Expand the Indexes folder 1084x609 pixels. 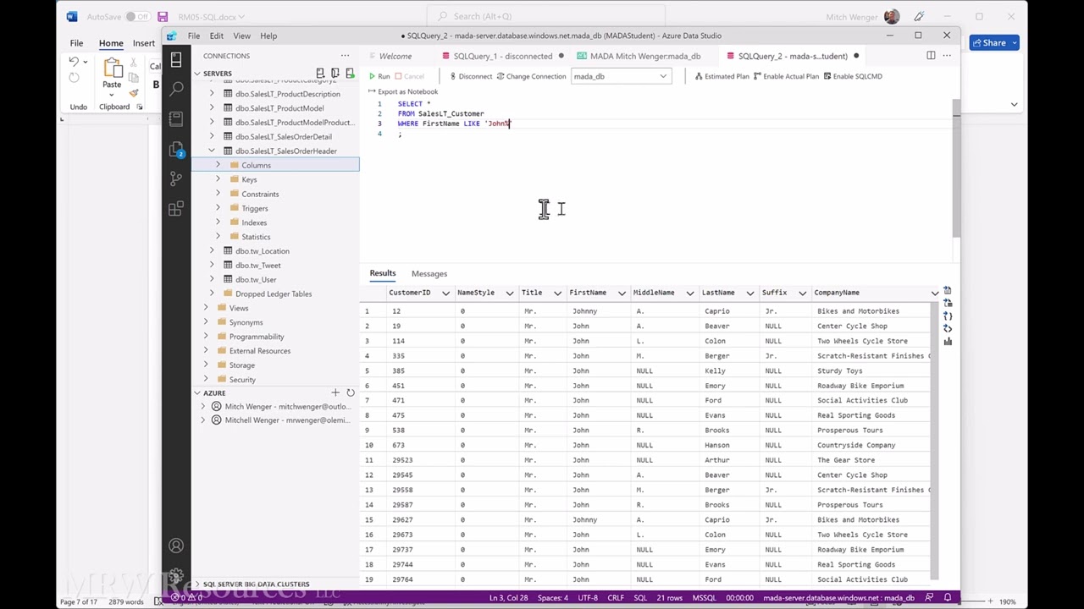click(x=218, y=222)
